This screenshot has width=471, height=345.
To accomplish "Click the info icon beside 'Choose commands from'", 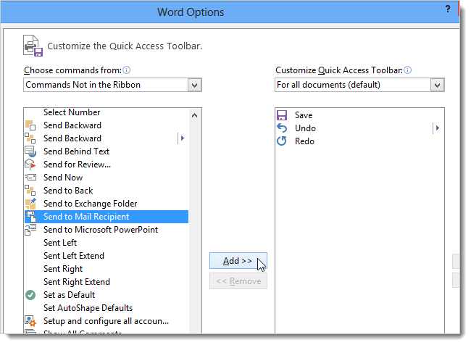I will (127, 70).
